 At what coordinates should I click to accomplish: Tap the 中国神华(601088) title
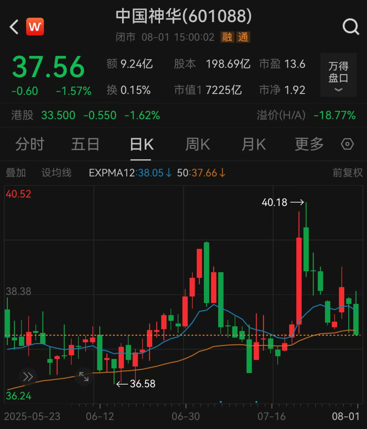(x=183, y=16)
